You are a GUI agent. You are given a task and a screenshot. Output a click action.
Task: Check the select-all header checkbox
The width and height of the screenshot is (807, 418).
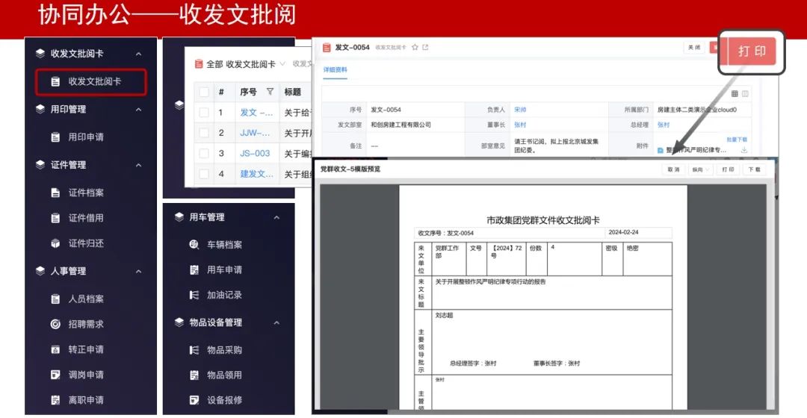(x=204, y=92)
